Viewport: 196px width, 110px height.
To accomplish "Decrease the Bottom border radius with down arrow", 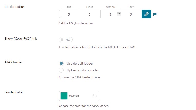I will (x=119, y=15).
